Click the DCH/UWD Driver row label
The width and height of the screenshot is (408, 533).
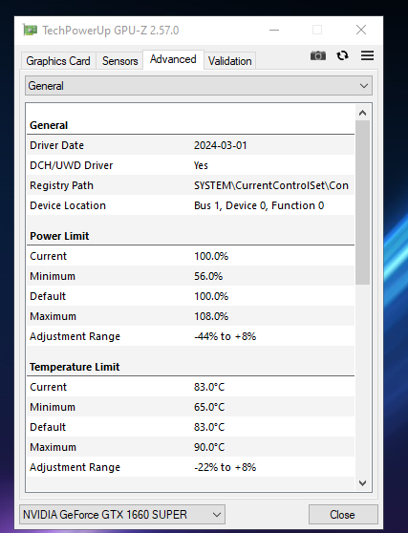point(71,165)
